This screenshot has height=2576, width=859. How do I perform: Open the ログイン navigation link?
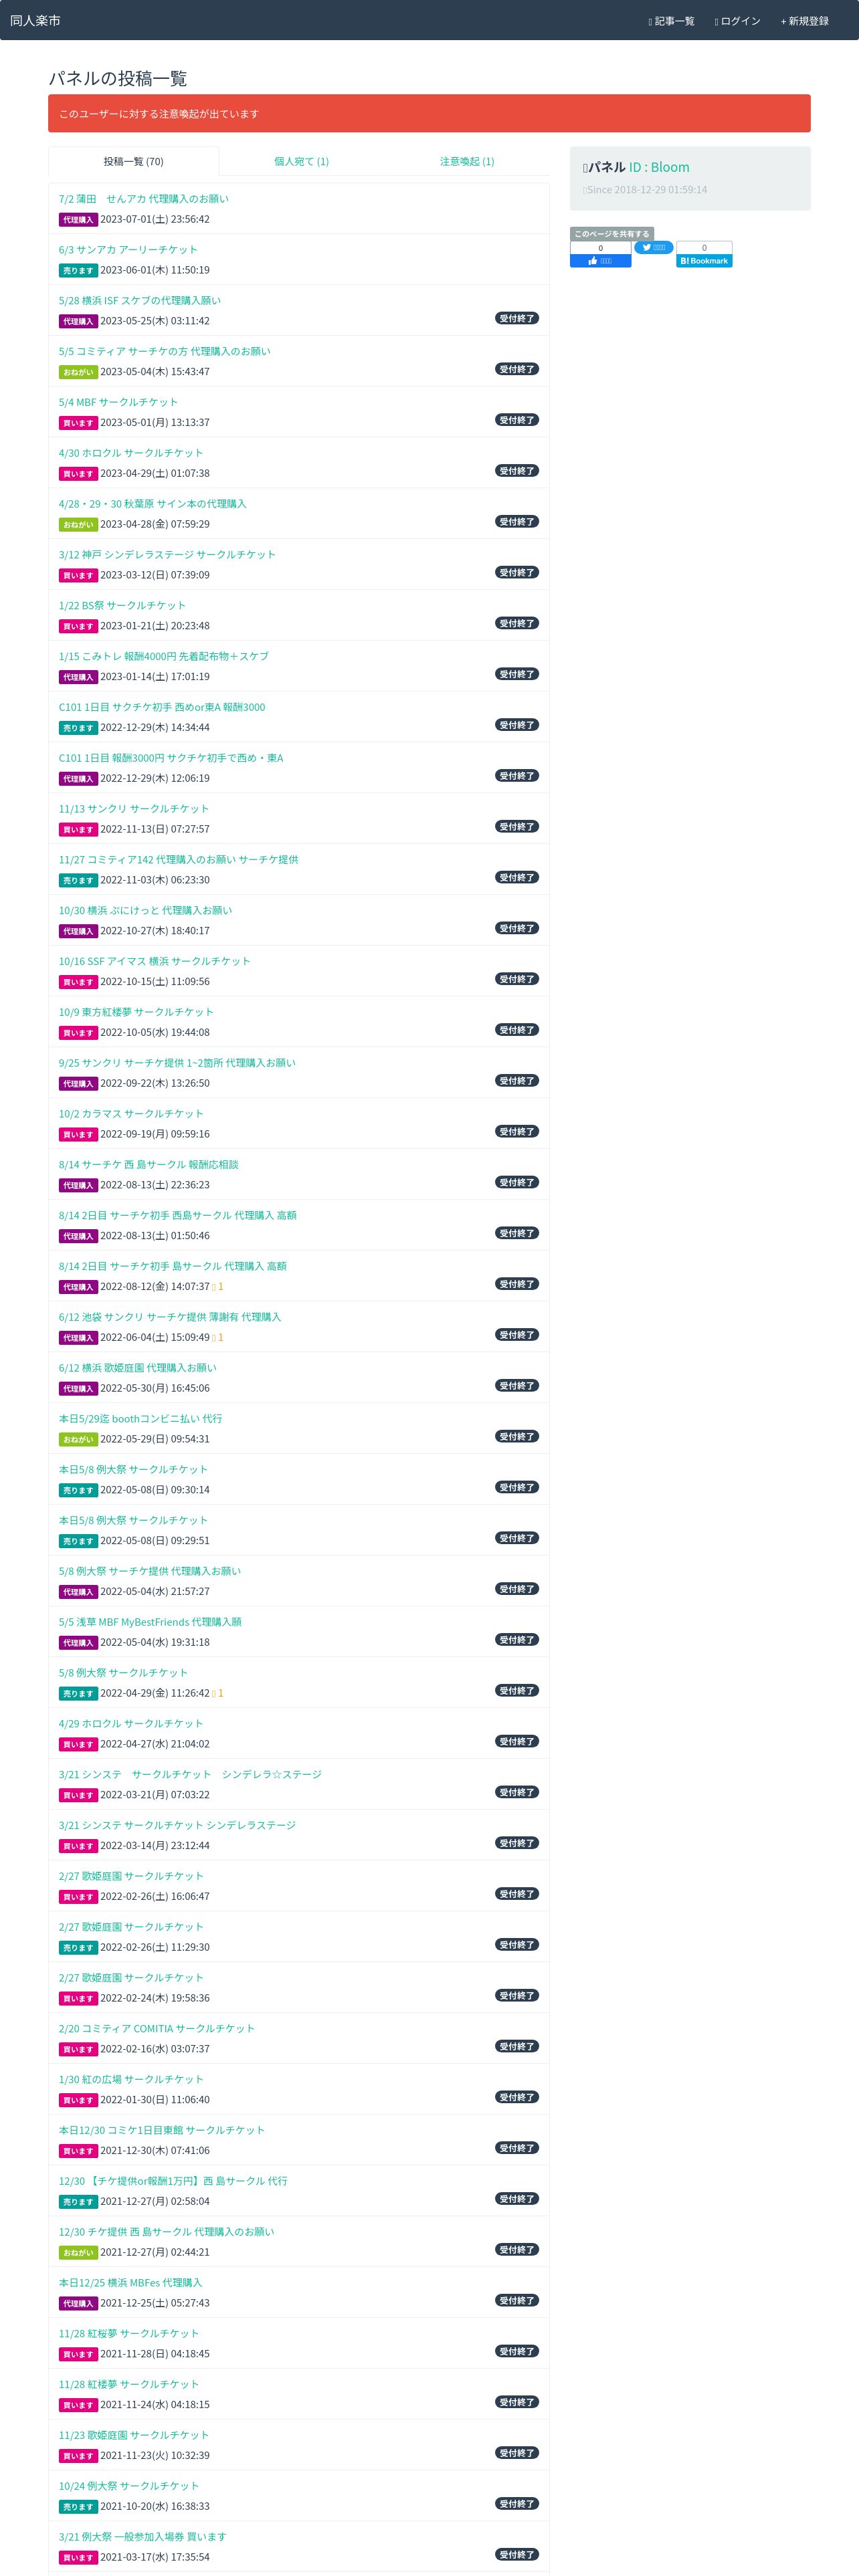(x=737, y=21)
